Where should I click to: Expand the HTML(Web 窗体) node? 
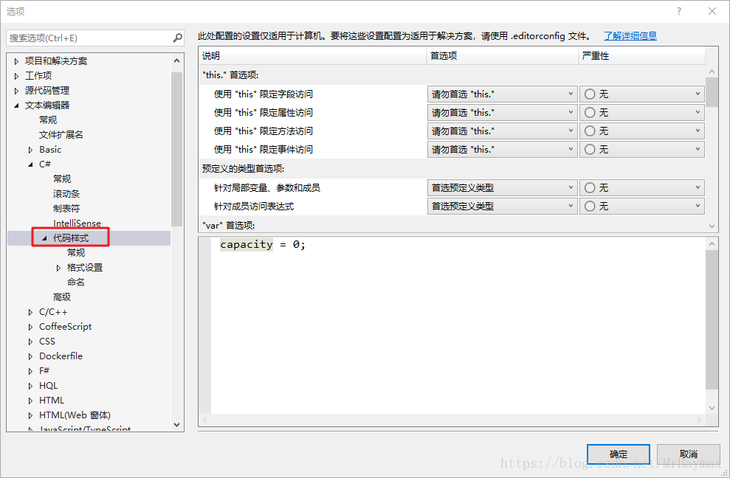point(31,415)
